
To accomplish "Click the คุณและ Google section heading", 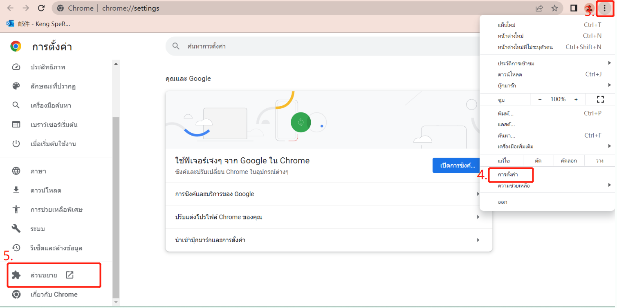I will pyautogui.click(x=188, y=78).
